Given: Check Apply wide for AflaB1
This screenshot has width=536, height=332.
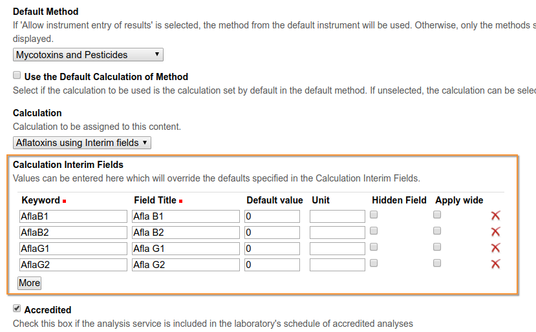Looking at the screenshot, I should coord(437,215).
